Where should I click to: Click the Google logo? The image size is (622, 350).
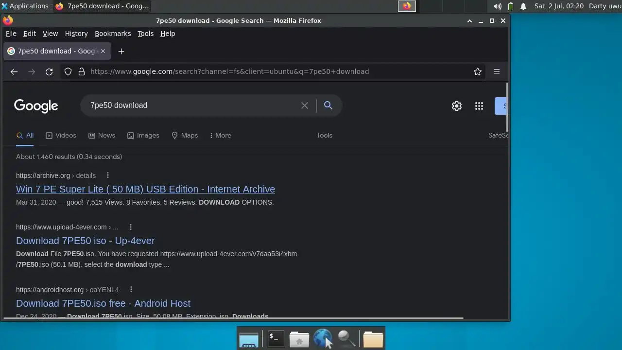tap(36, 106)
